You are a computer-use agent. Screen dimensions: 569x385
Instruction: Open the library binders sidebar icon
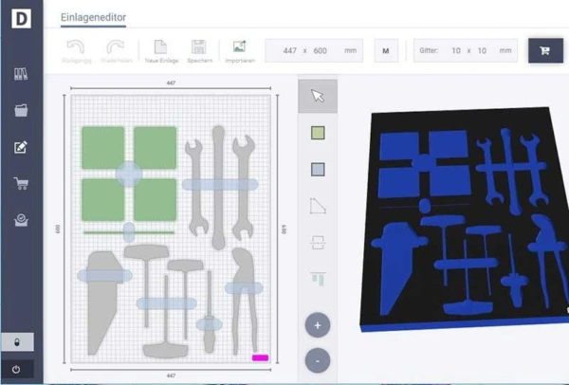(21, 74)
